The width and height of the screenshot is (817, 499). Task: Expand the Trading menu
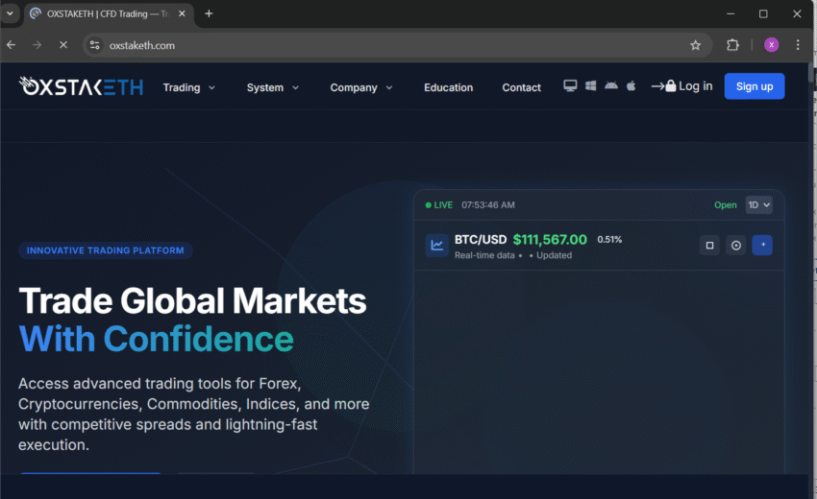[x=188, y=87]
